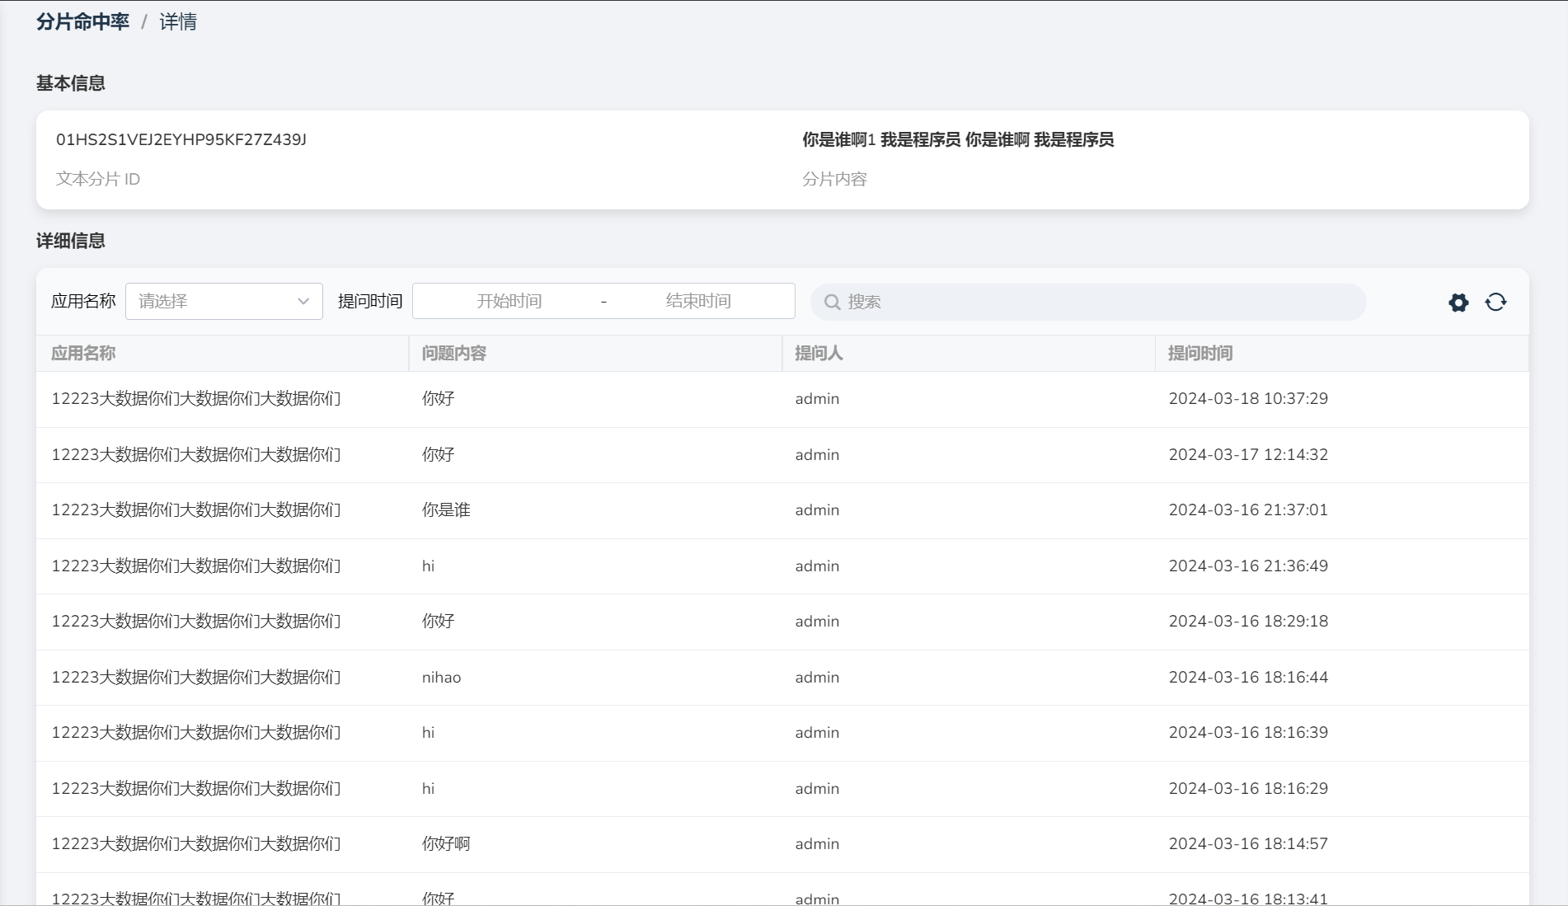Focus the 搜索 search input
The image size is (1568, 906).
click(1096, 303)
